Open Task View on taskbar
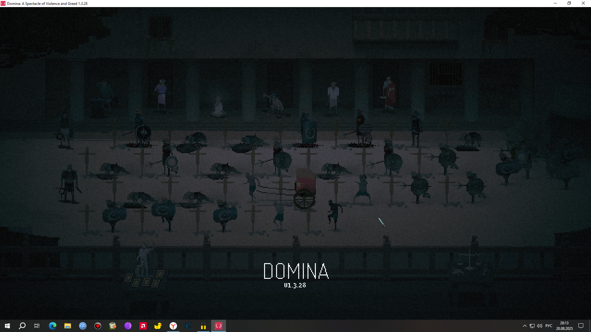Image resolution: width=591 pixels, height=332 pixels. coord(37,326)
